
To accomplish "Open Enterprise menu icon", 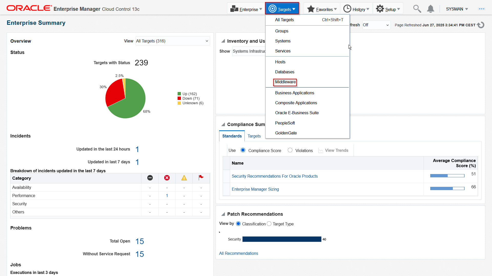I will click(x=246, y=9).
